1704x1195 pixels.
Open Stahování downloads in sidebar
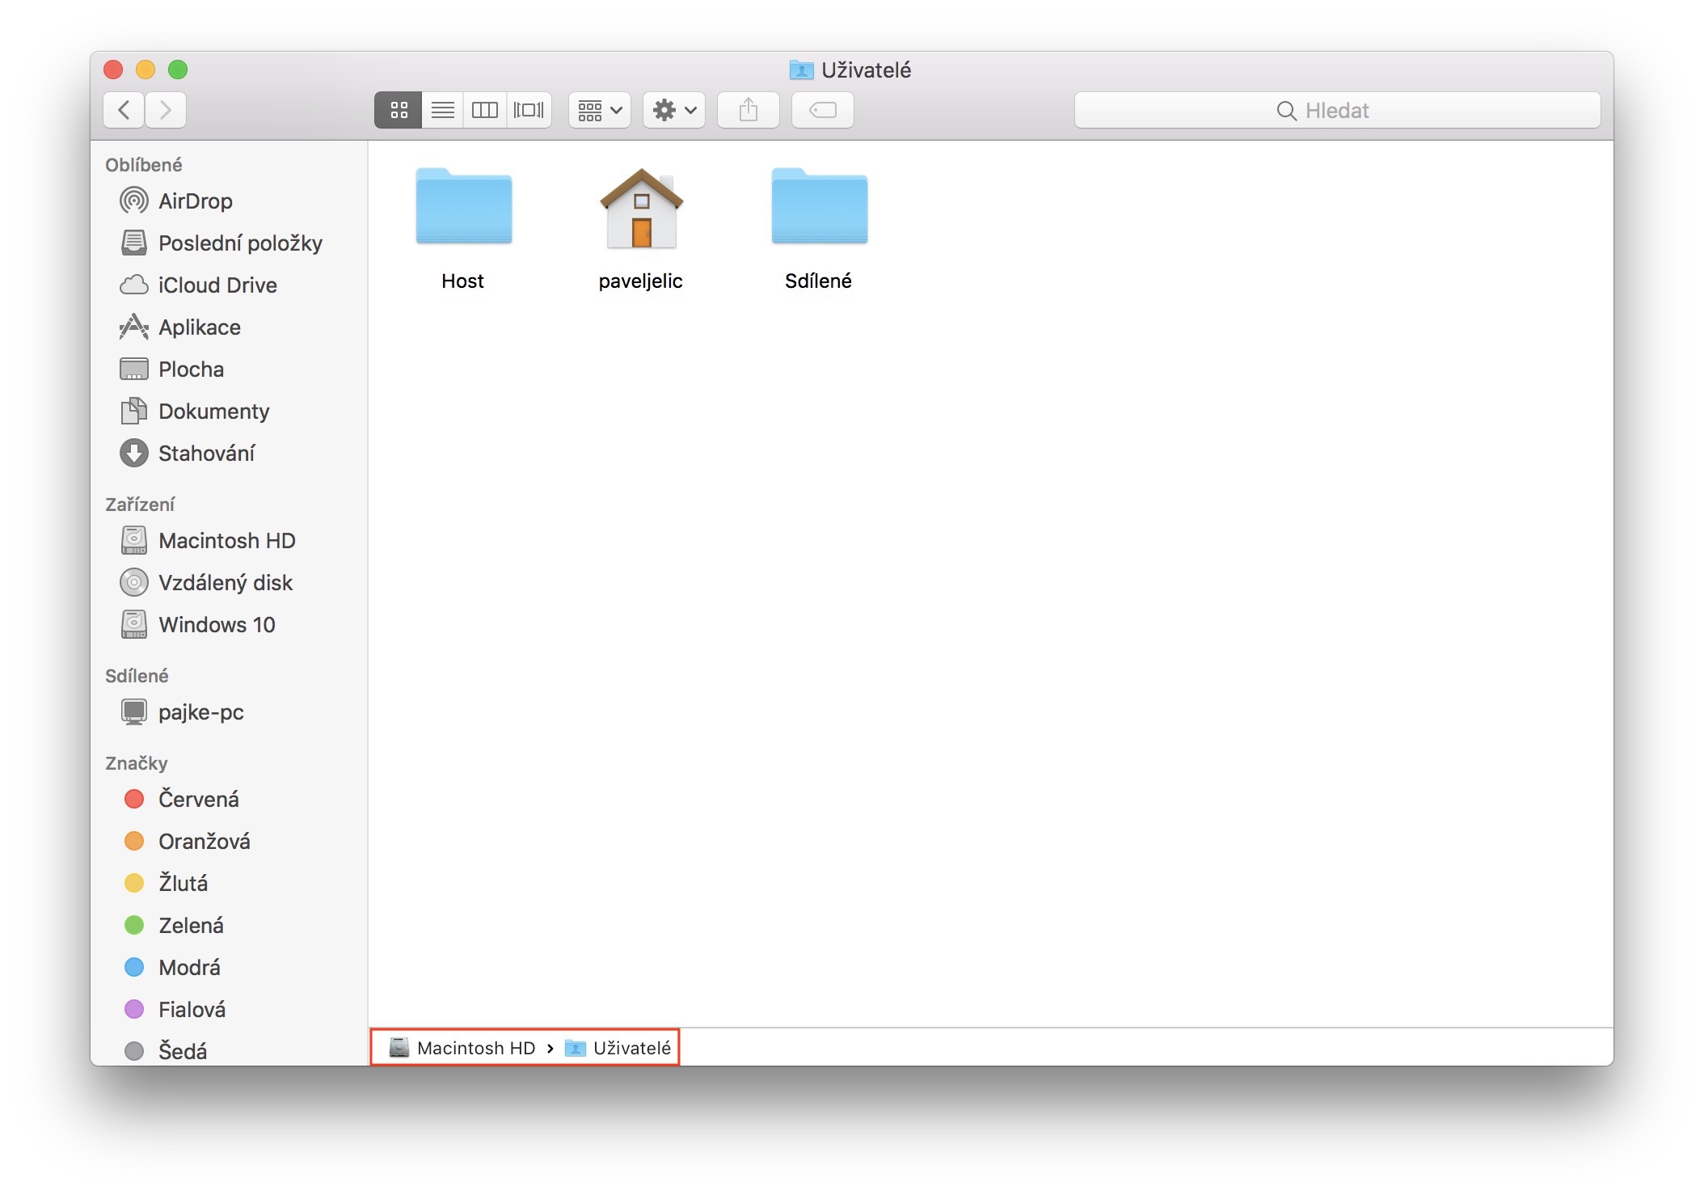(206, 454)
